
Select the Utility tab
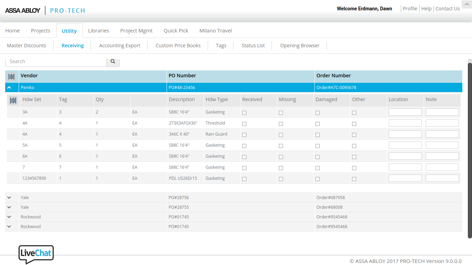point(69,31)
